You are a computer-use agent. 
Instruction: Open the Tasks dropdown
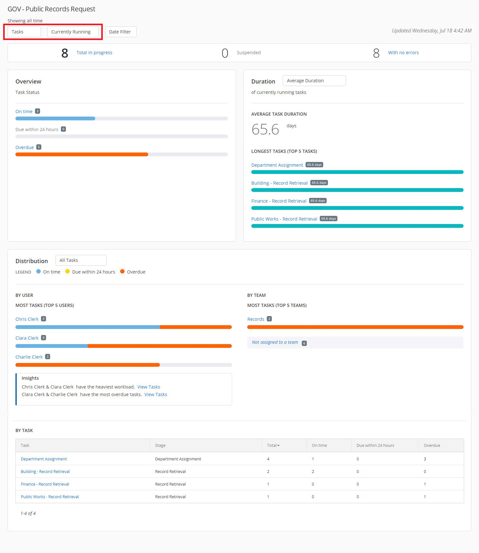point(24,32)
